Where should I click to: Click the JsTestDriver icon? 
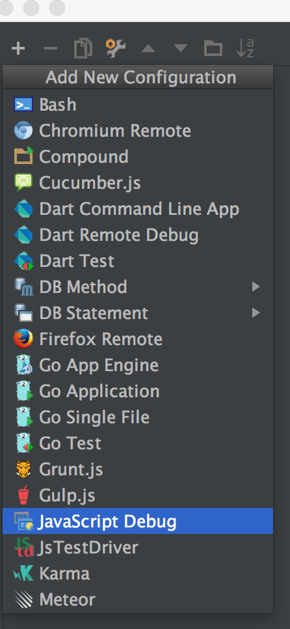(x=23, y=547)
